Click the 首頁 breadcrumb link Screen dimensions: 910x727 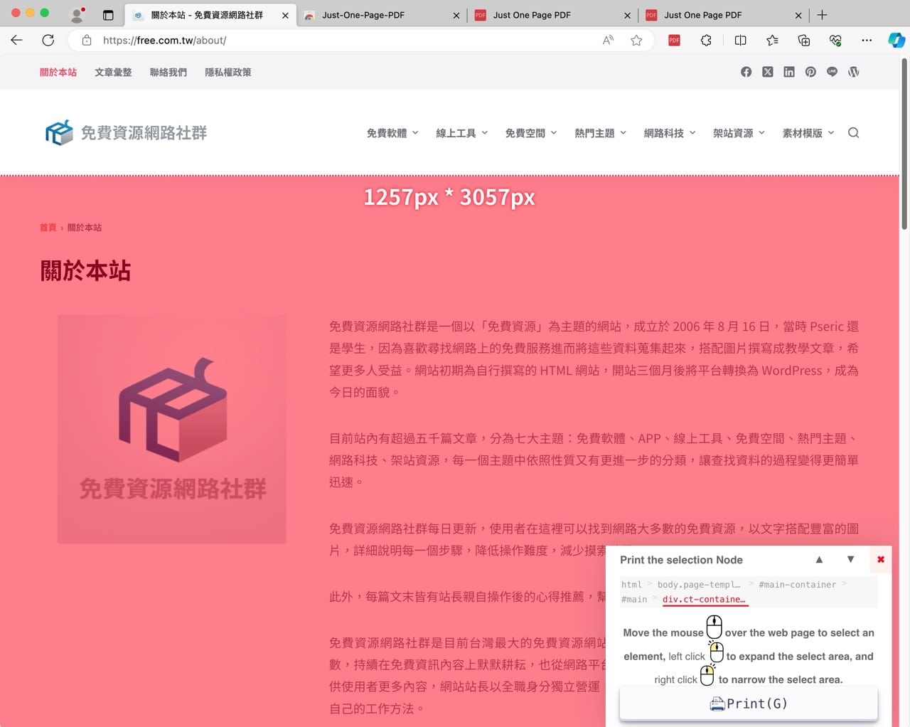tap(48, 228)
